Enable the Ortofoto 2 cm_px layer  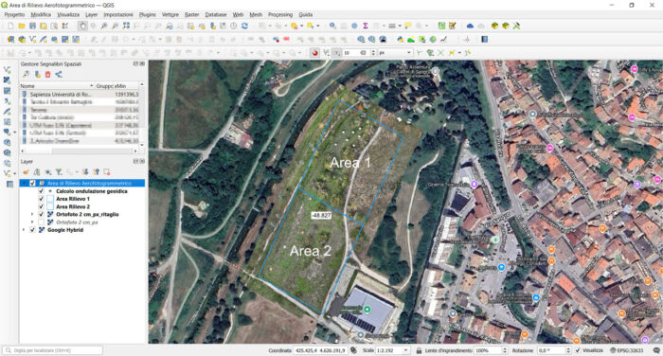pyautogui.click(x=41, y=222)
